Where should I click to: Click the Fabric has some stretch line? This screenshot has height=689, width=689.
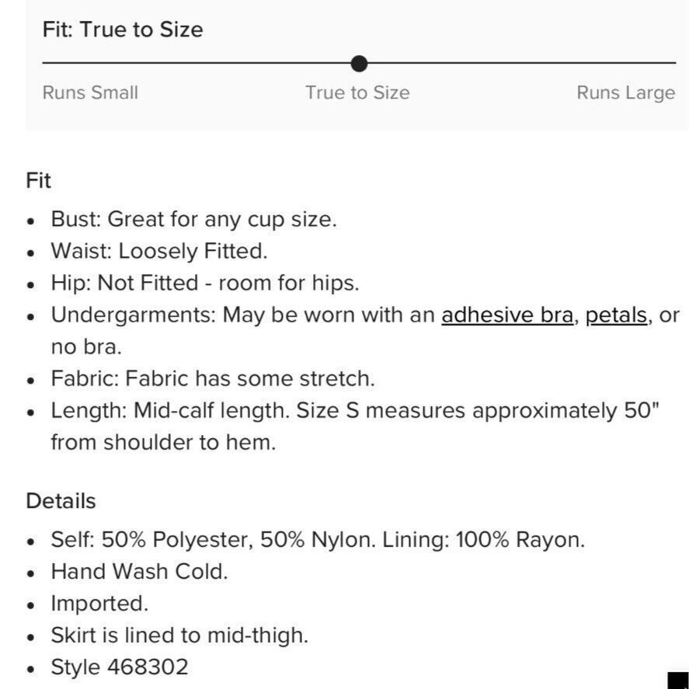(213, 378)
